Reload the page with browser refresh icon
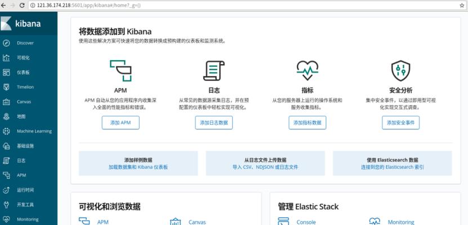Screen dimensions: 468x225 [22, 5]
